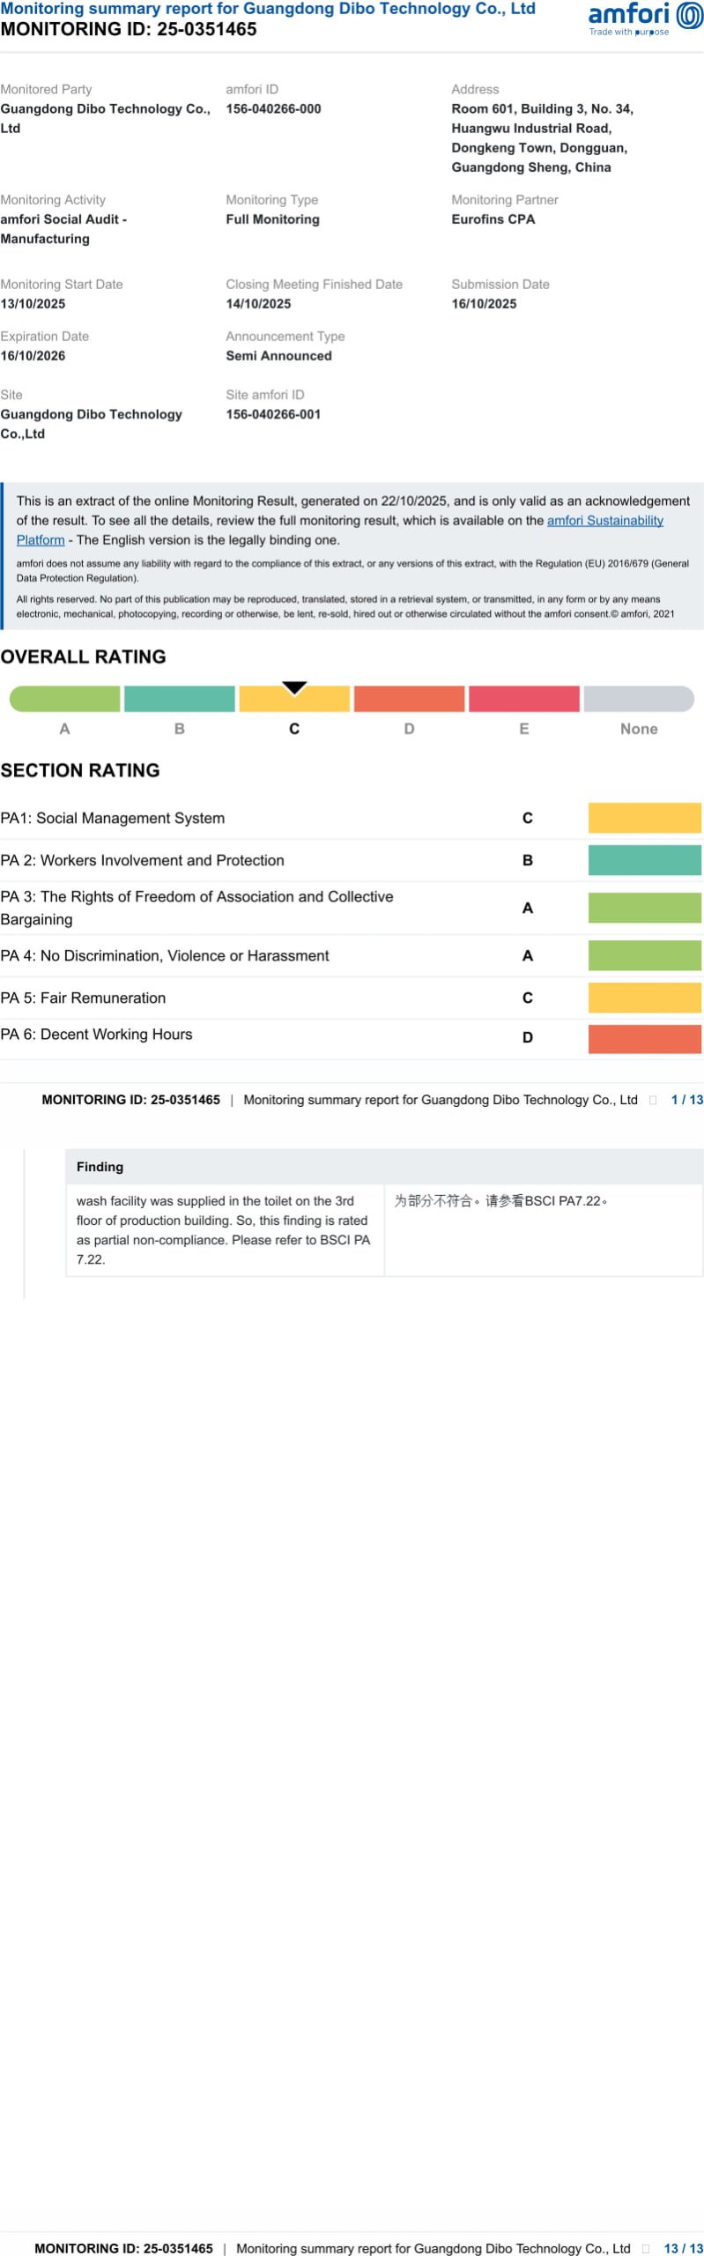
Task: Select the teal B rating bar segment
Action: [179, 699]
